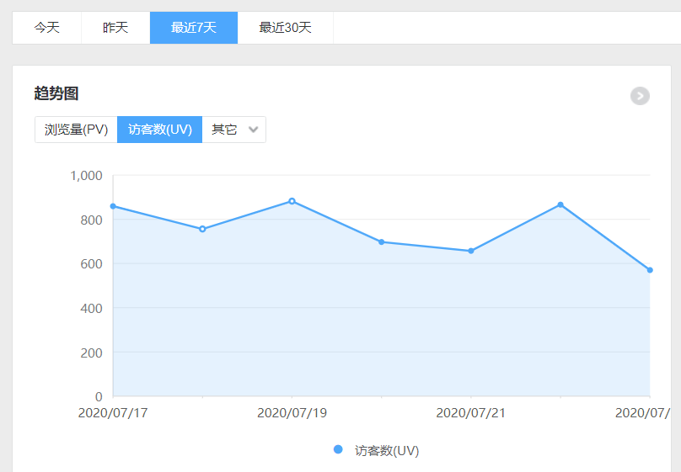Expand the 其它 metrics dropdown
This screenshot has height=472, width=681.
(234, 130)
